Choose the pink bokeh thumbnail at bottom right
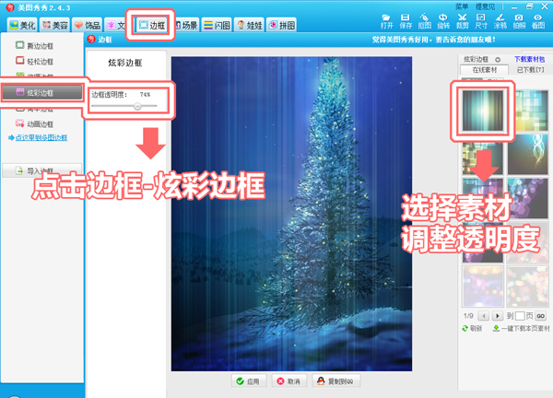Viewport: 553px width, 398px height. coord(528,286)
